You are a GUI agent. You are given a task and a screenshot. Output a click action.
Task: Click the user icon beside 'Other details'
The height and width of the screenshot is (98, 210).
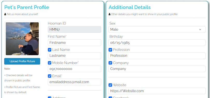(x=110, y=14)
